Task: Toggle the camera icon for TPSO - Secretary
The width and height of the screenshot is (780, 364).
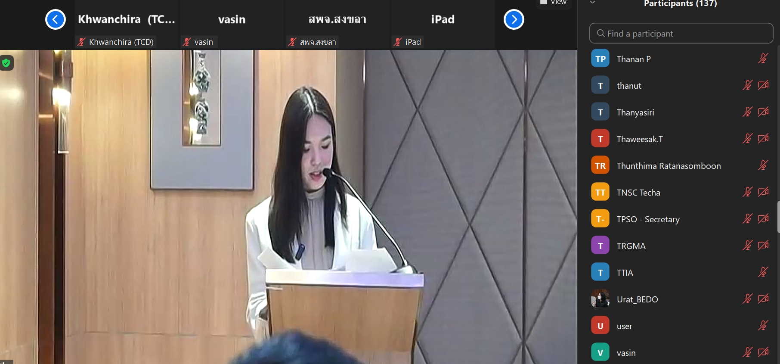Action: (x=763, y=219)
